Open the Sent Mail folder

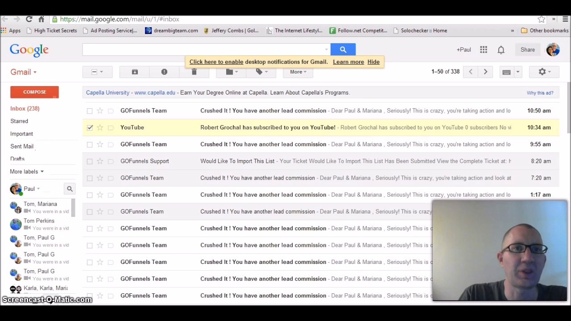[22, 146]
